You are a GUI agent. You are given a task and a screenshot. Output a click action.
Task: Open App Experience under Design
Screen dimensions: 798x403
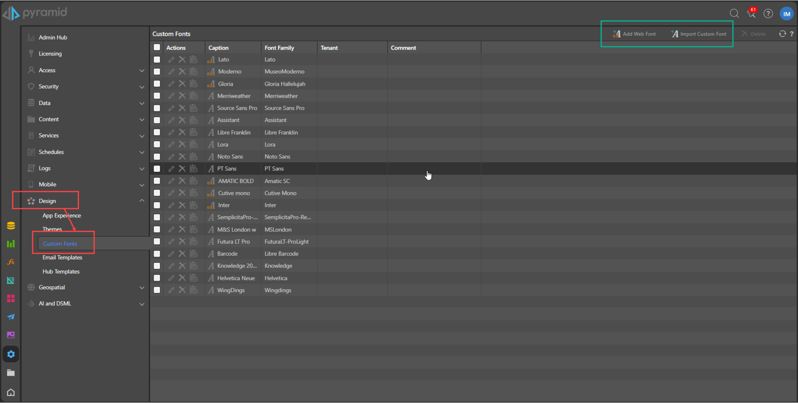pyautogui.click(x=62, y=215)
